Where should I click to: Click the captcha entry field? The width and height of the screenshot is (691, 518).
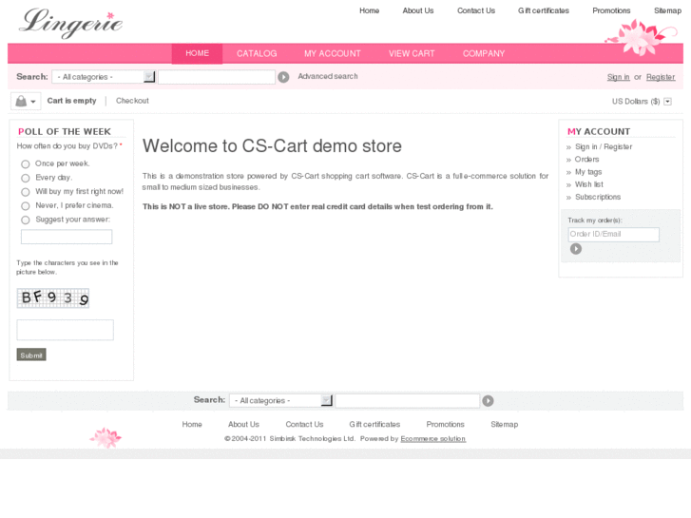(x=66, y=330)
